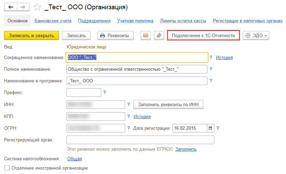Click help question mark beside ИНН field
The width and height of the screenshot is (286, 174).
[129, 104]
